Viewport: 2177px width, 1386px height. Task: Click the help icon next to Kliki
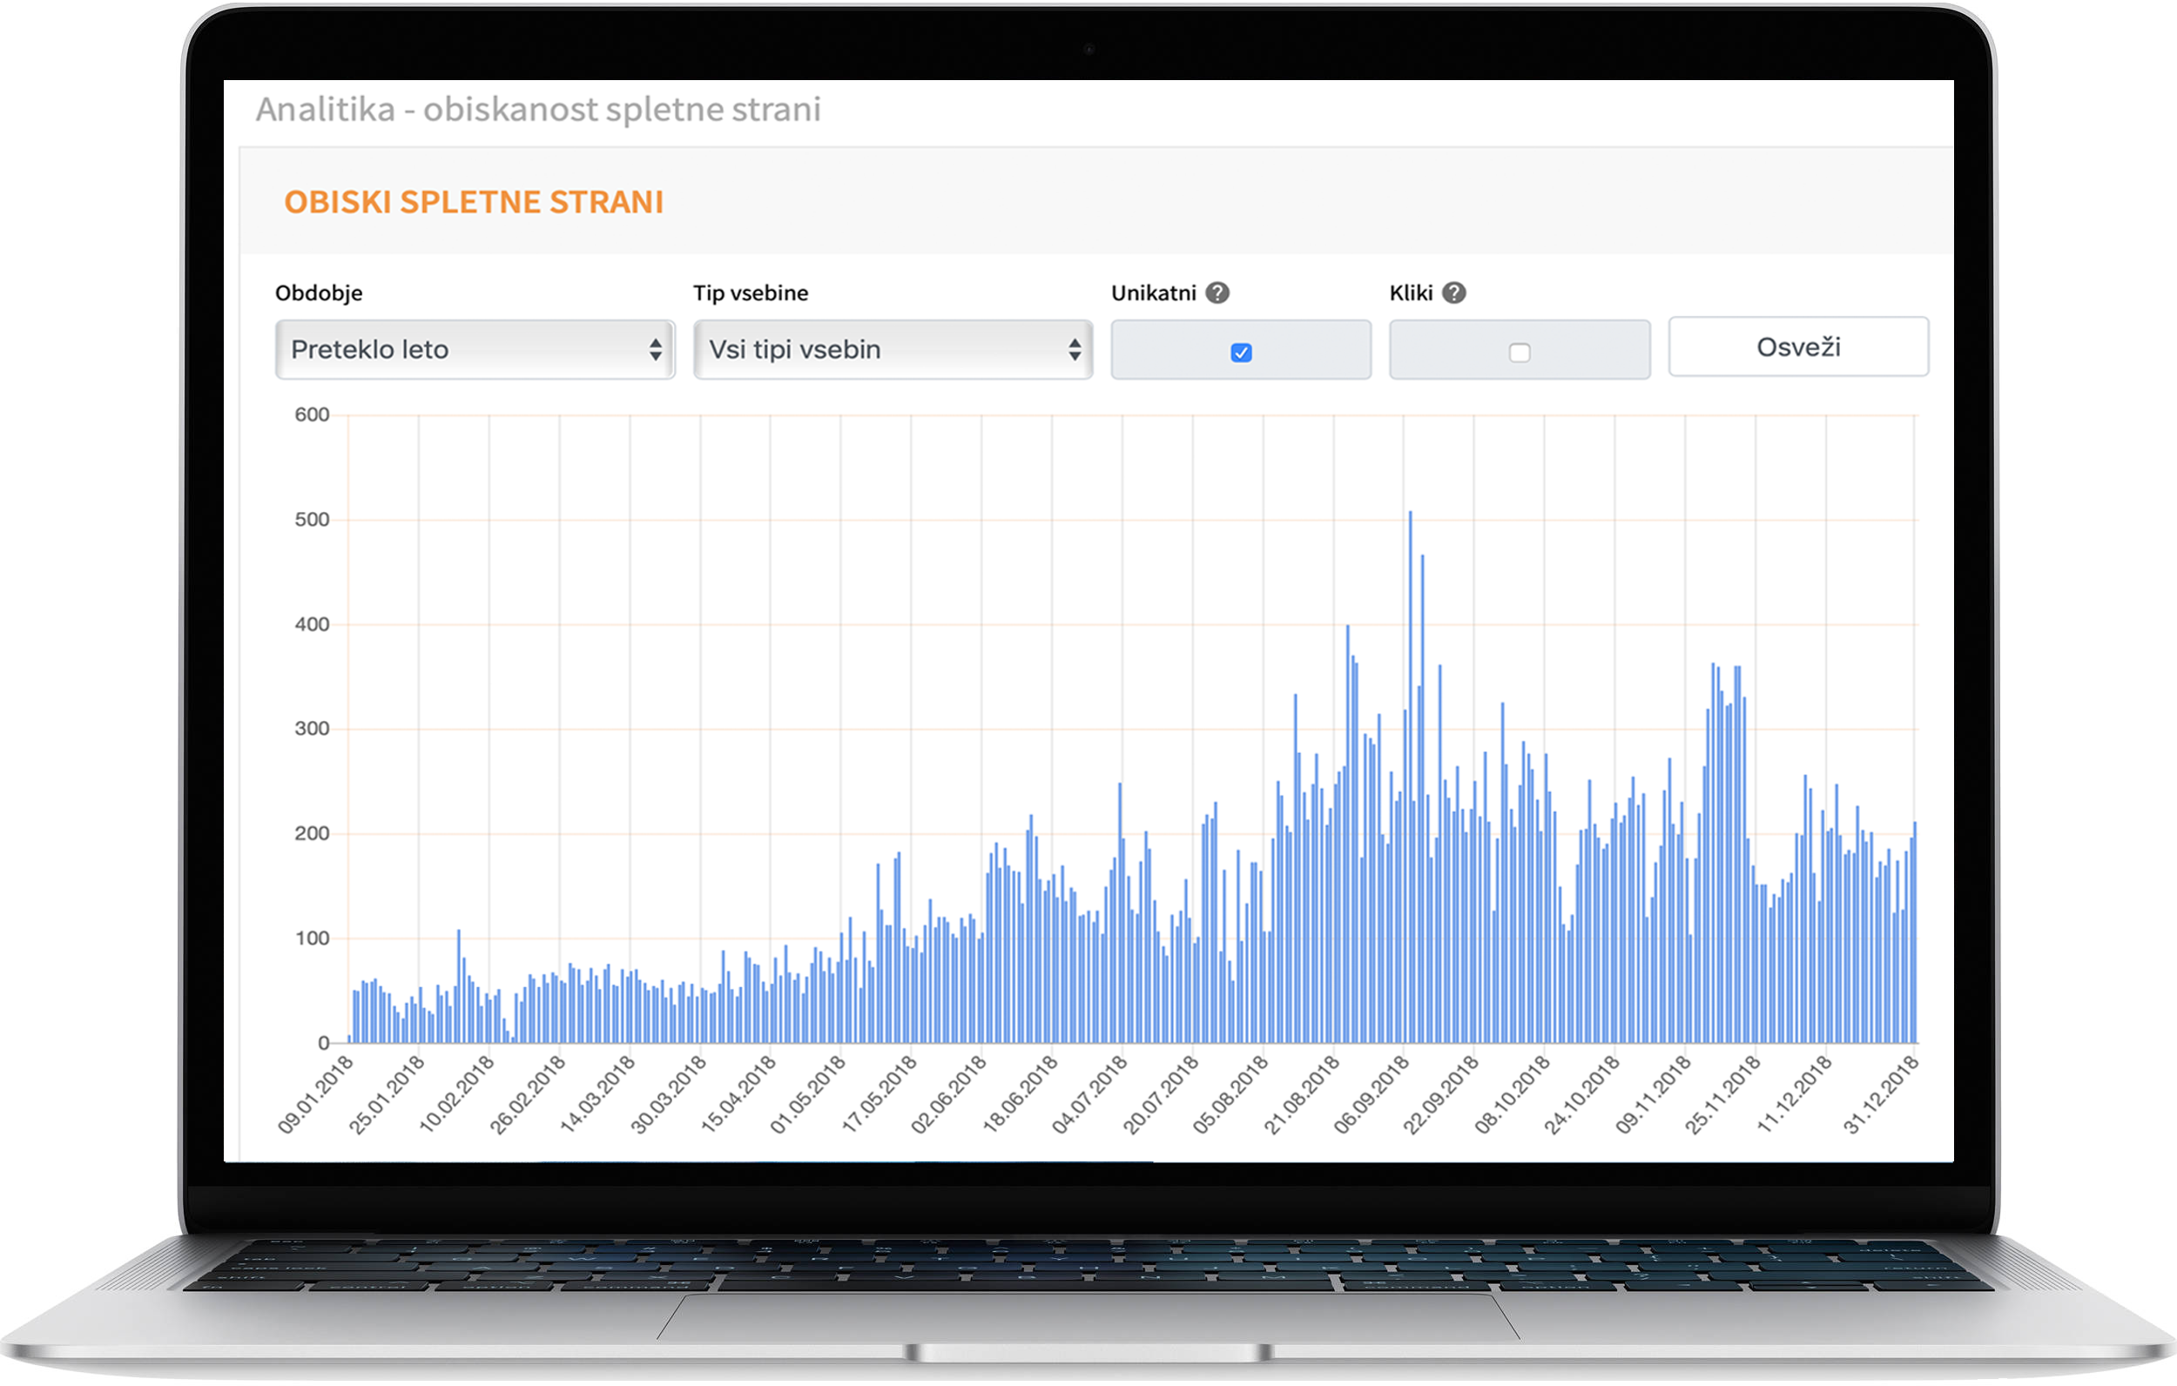[x=1452, y=293]
